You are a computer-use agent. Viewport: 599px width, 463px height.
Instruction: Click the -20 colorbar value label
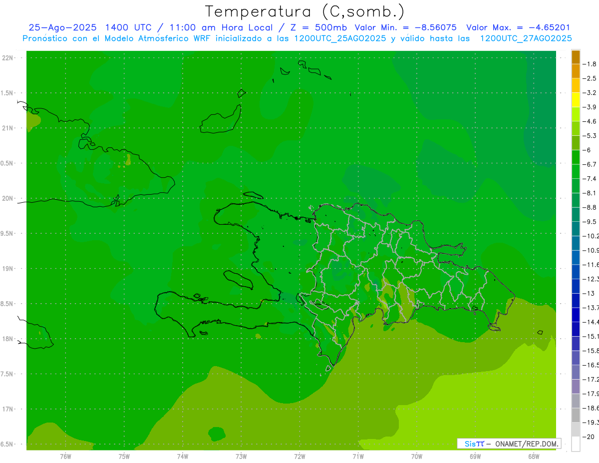[590, 437]
